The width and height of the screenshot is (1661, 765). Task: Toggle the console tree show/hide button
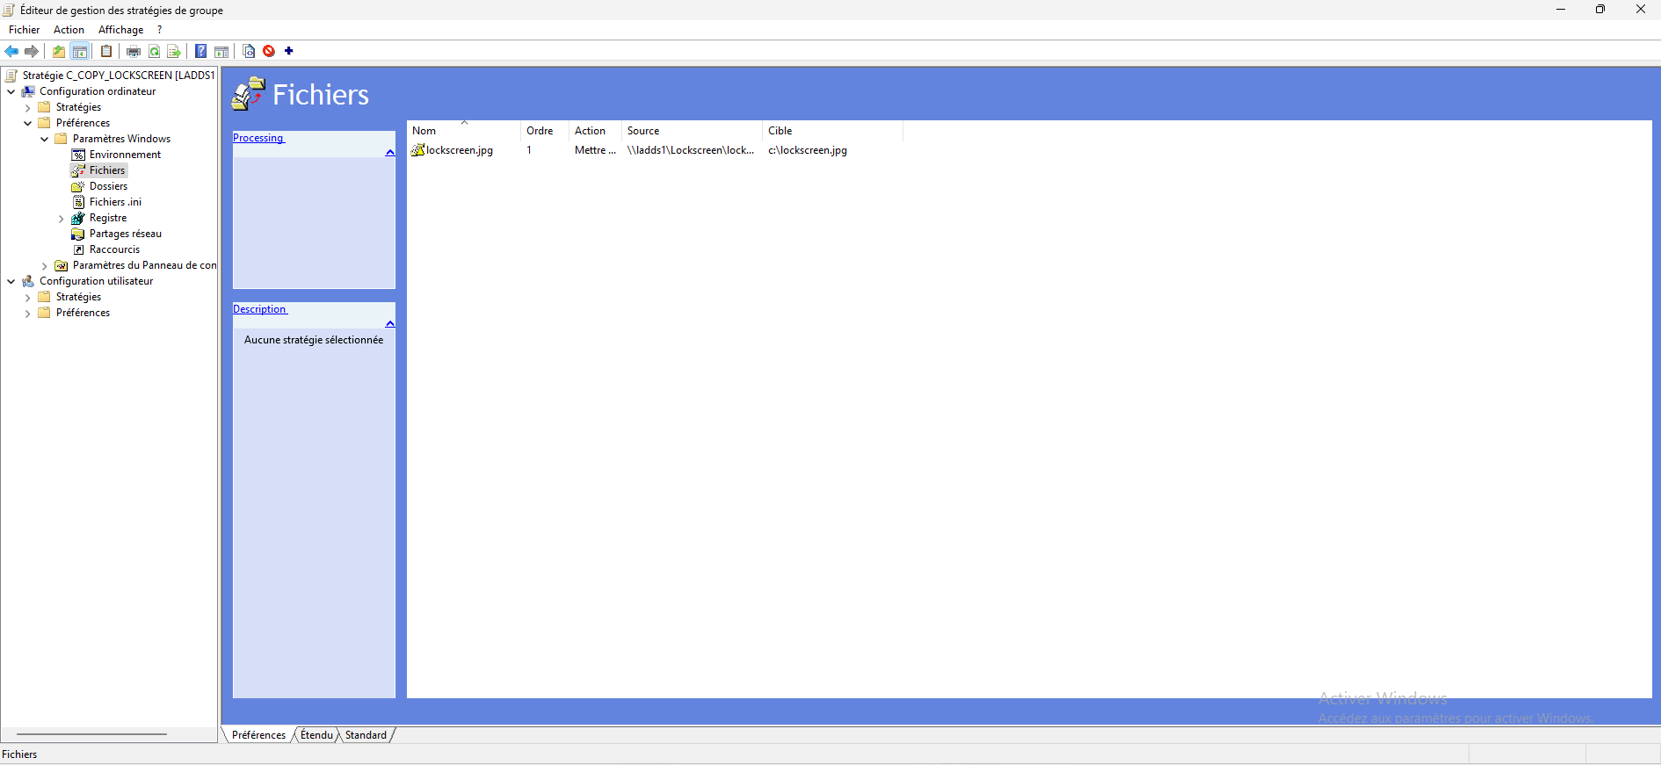coord(80,51)
